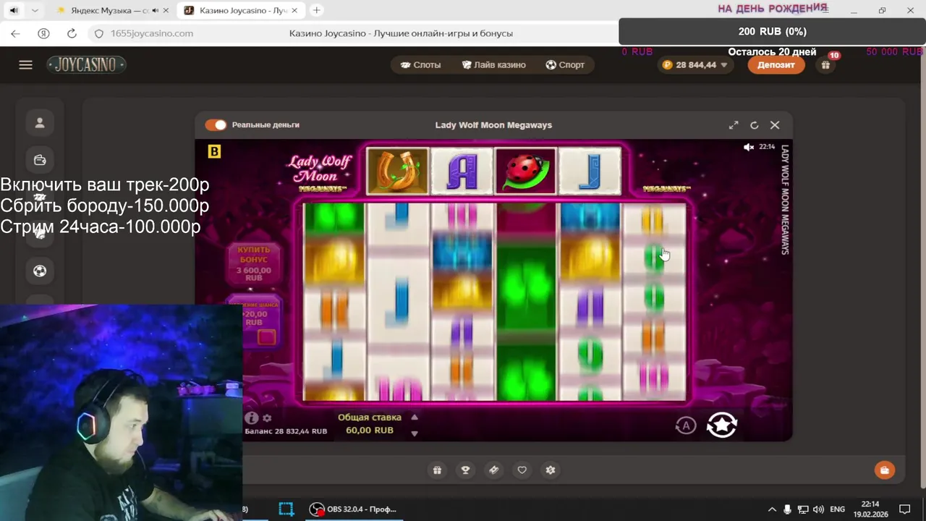Close the Яндекс Музыка tab
The height and width of the screenshot is (521, 926).
pyautogui.click(x=165, y=11)
